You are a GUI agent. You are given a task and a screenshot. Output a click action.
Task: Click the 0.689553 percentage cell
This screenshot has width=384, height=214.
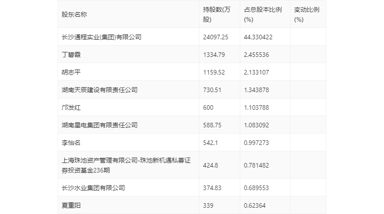pyautogui.click(x=257, y=188)
